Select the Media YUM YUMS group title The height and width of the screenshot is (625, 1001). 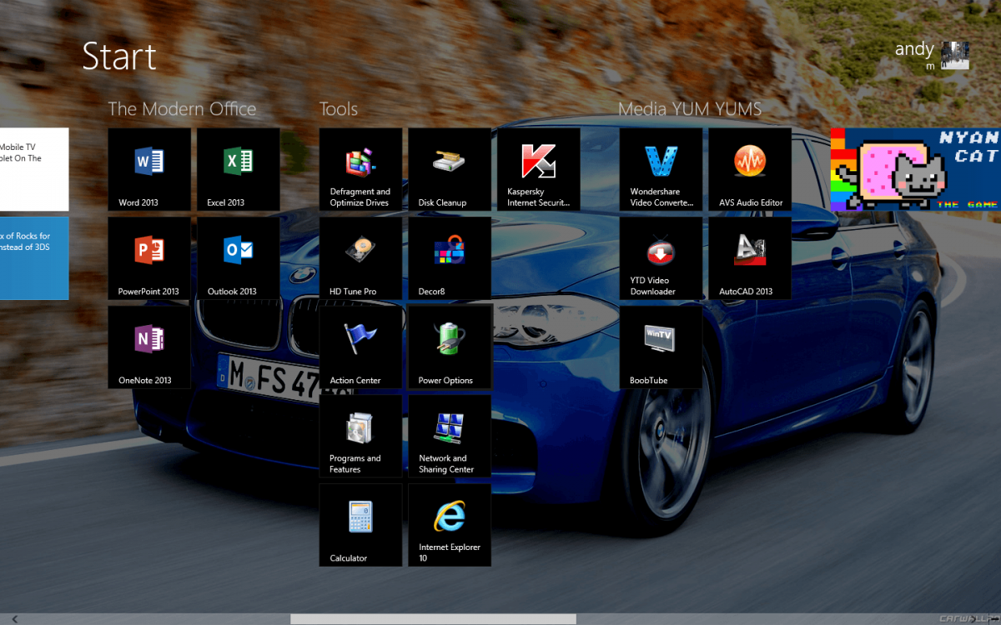pos(690,108)
